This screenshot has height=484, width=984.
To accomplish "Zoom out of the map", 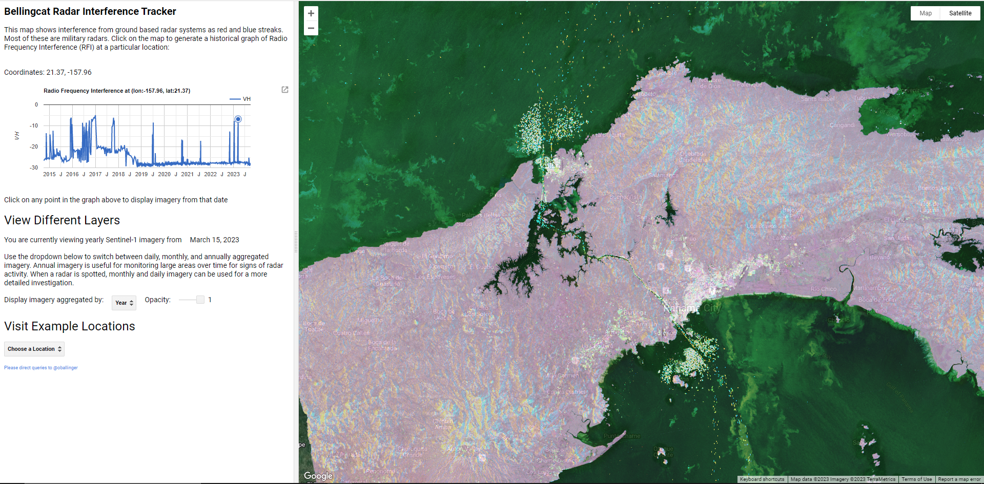I will click(x=311, y=28).
